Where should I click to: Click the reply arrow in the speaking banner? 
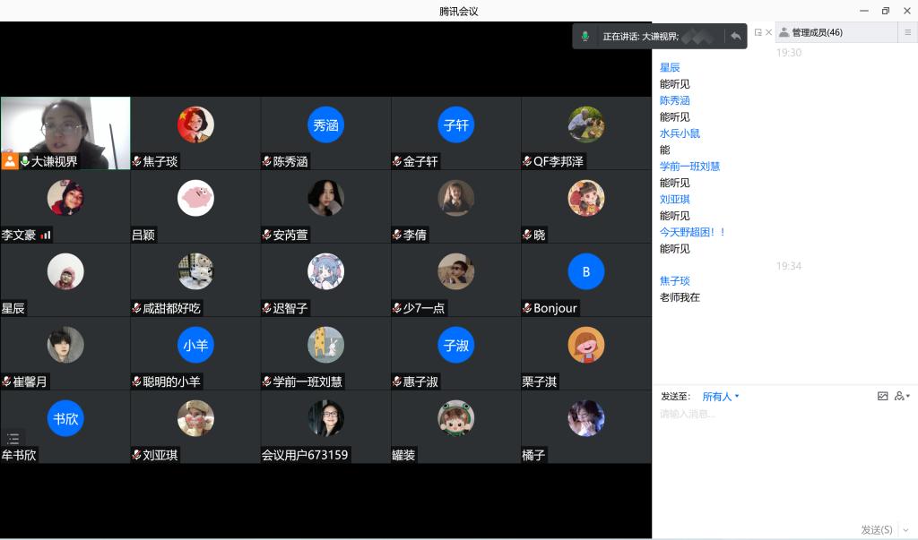[x=736, y=36]
